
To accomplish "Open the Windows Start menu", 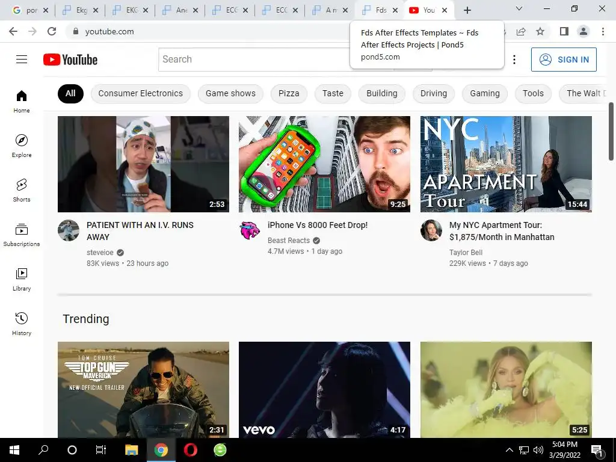I will (x=14, y=450).
